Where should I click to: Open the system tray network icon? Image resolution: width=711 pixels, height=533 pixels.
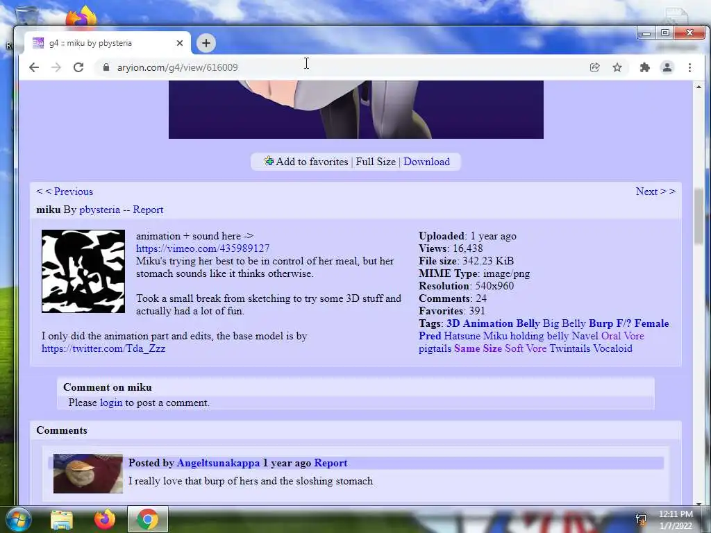pyautogui.click(x=641, y=520)
